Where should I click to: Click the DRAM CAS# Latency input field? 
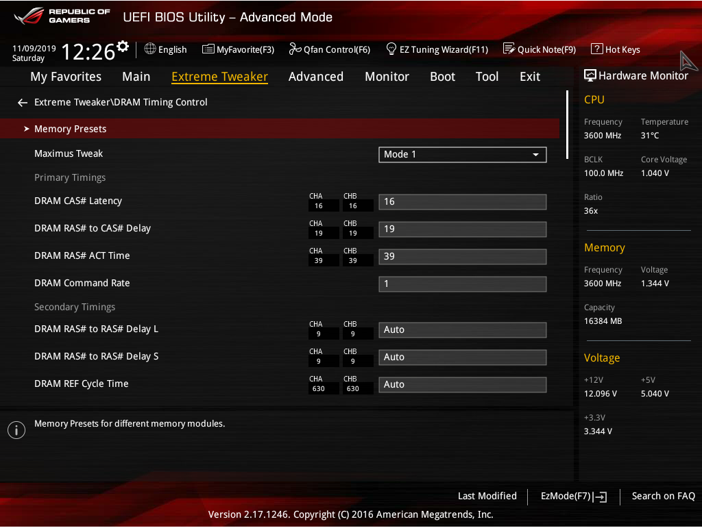click(x=463, y=201)
